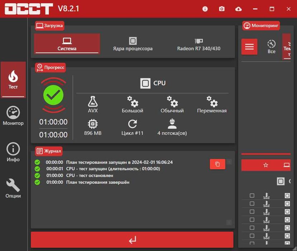The width and height of the screenshot is (297, 251).
Task: Click the 4 потока(ов) worker icon
Action: [172, 124]
